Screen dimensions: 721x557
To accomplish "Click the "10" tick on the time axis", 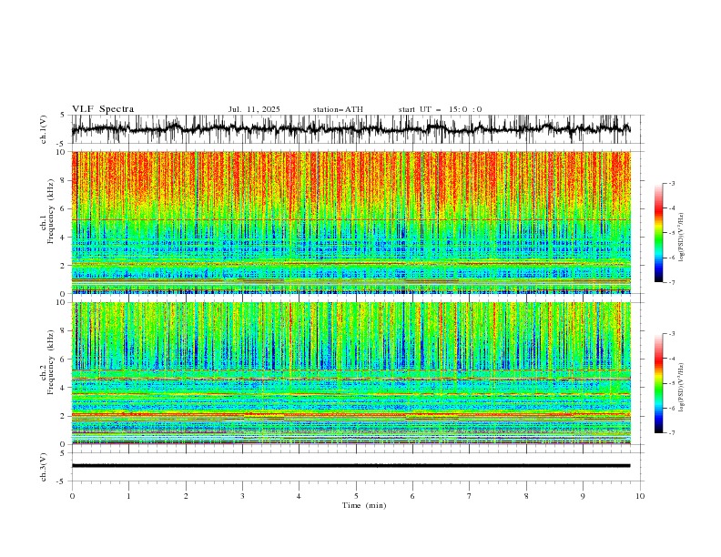I will [x=640, y=496].
